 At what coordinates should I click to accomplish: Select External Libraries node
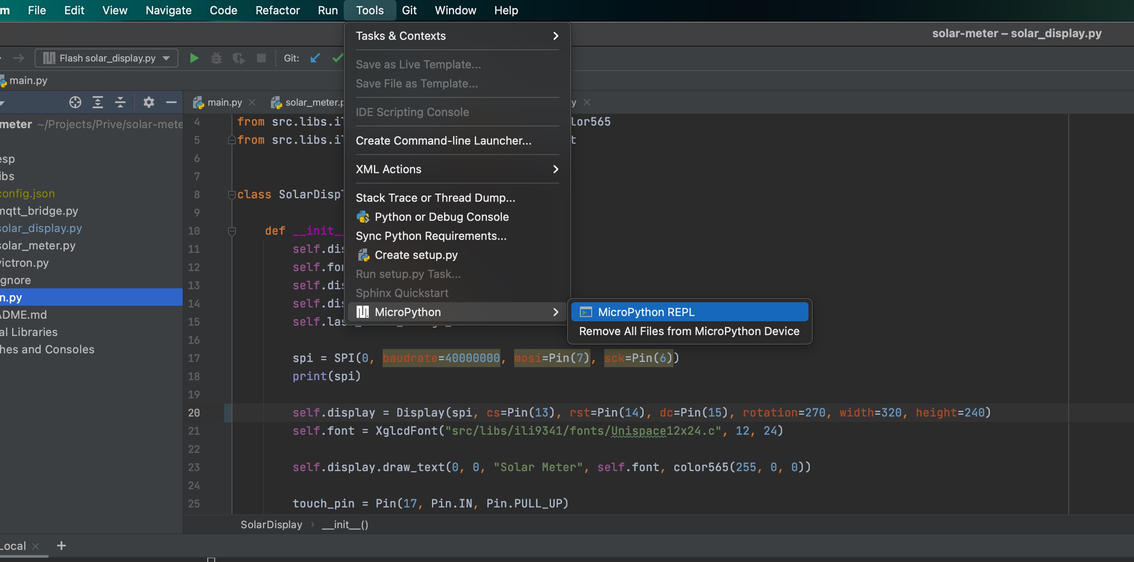tap(29, 332)
